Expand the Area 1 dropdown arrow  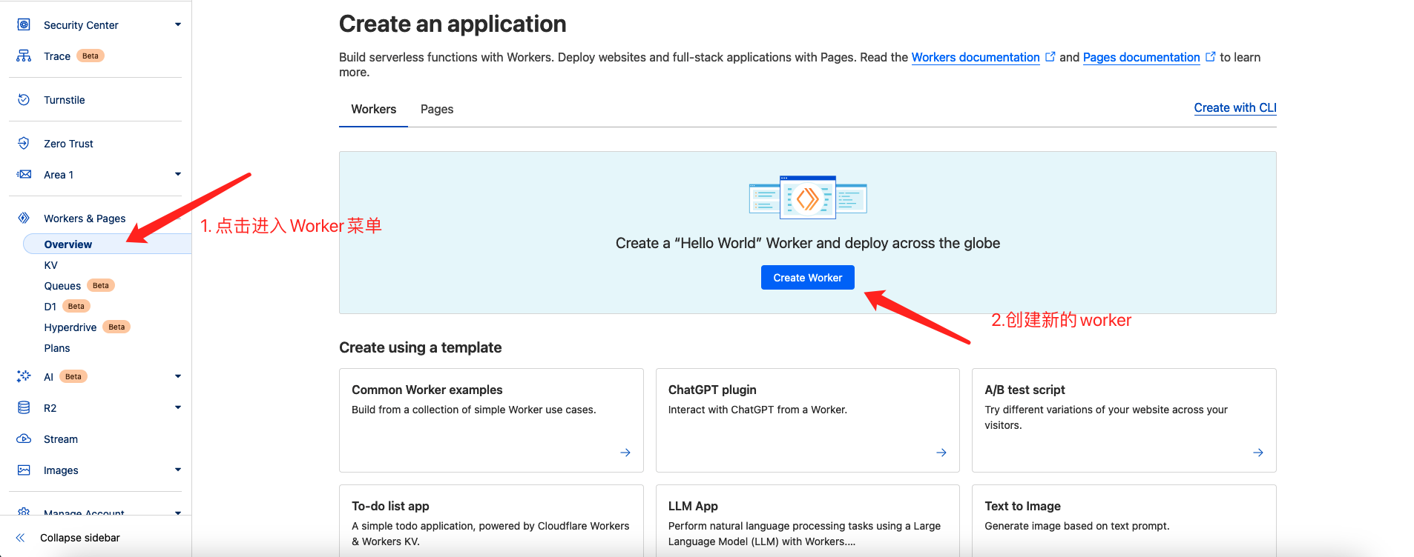(177, 174)
